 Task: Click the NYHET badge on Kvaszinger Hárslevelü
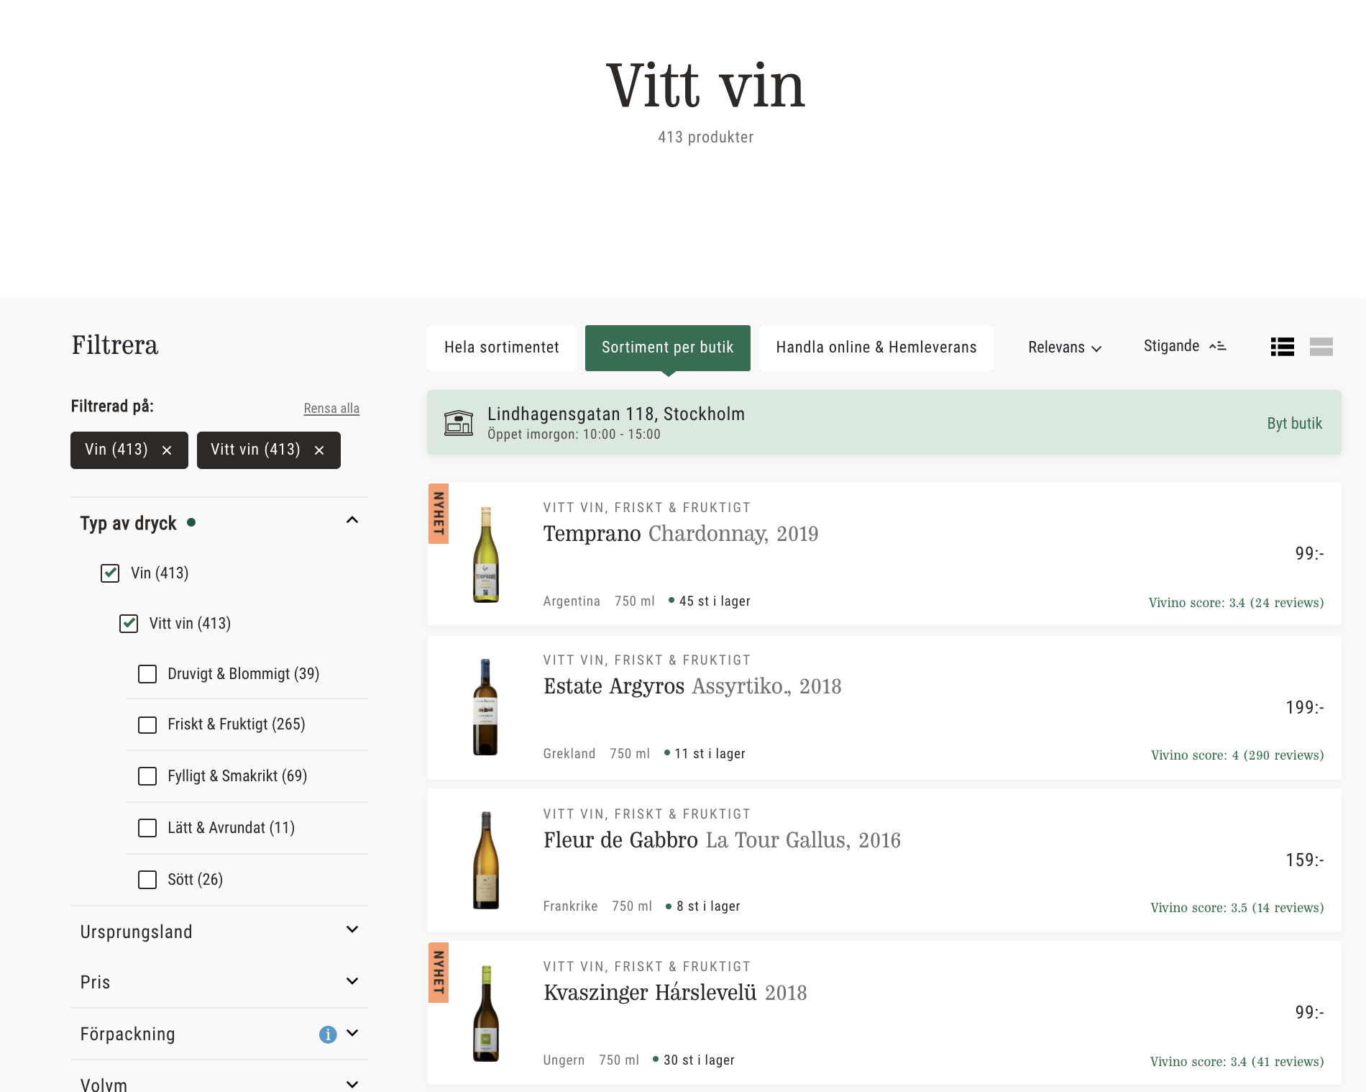click(x=438, y=973)
